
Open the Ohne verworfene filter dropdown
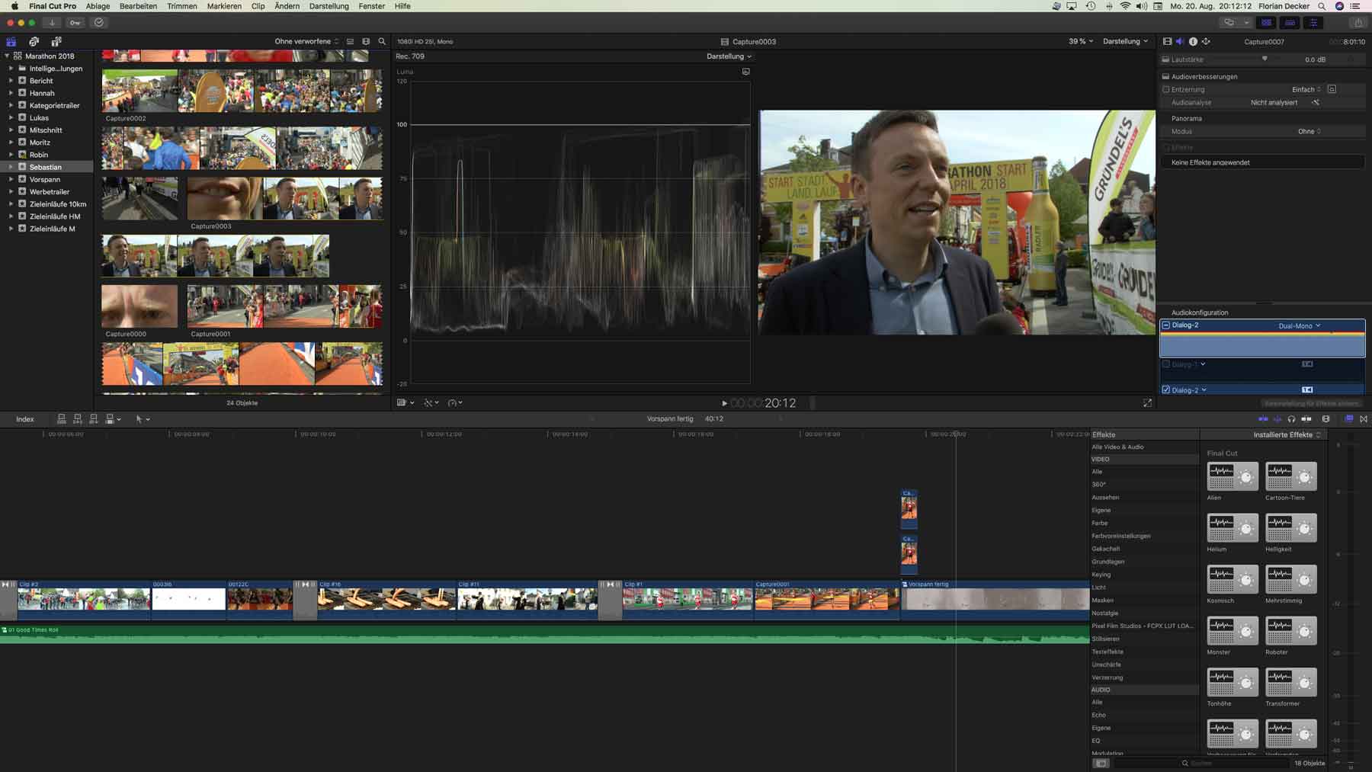pyautogui.click(x=306, y=41)
